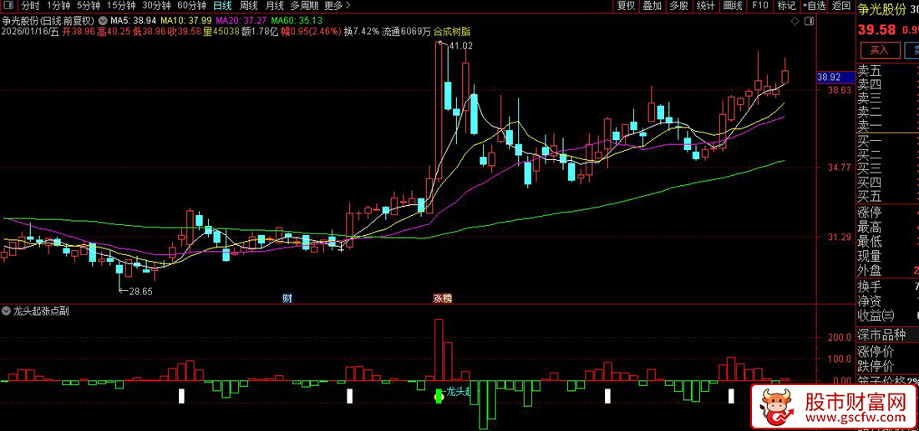The width and height of the screenshot is (919, 431).
Task: Click the 买五 order book row
Action: 887,196
